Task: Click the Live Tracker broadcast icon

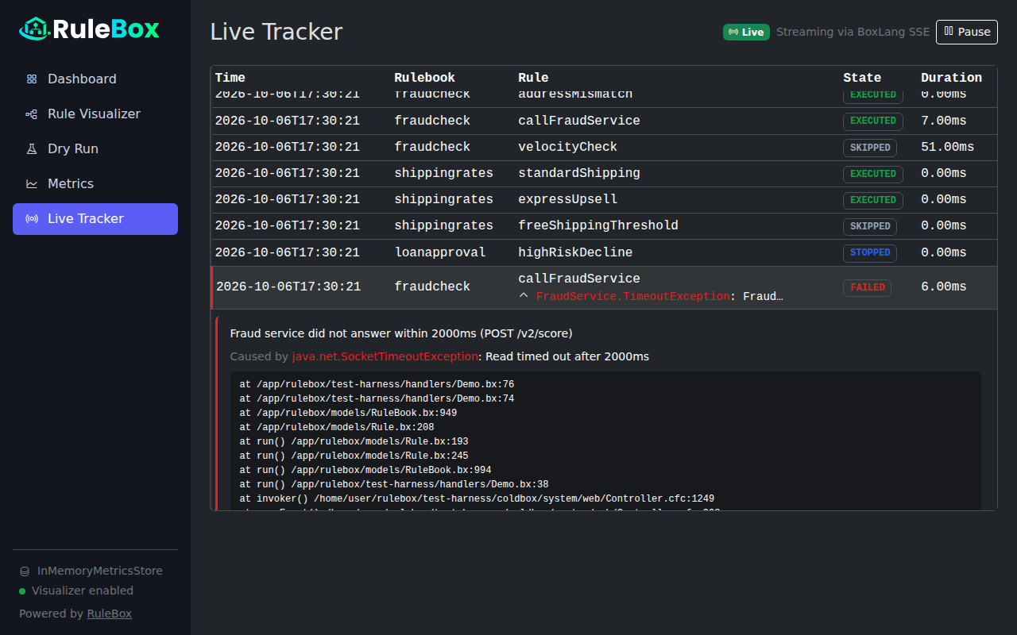Action: (x=32, y=219)
